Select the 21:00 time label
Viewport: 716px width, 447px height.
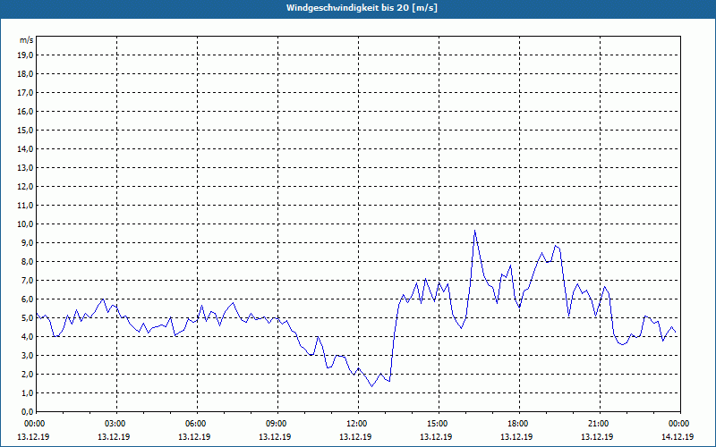600,424
